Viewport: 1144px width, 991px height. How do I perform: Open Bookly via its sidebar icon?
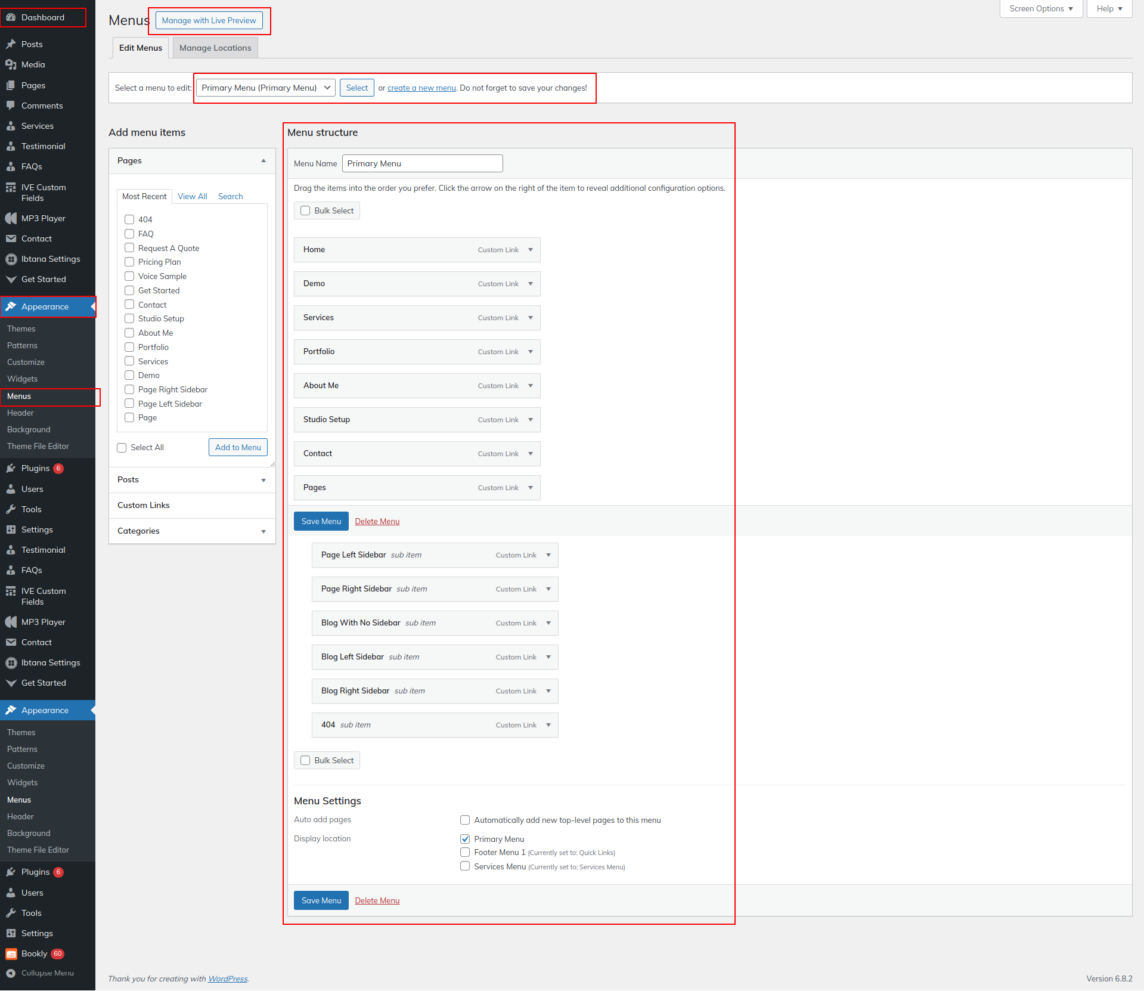(11, 953)
